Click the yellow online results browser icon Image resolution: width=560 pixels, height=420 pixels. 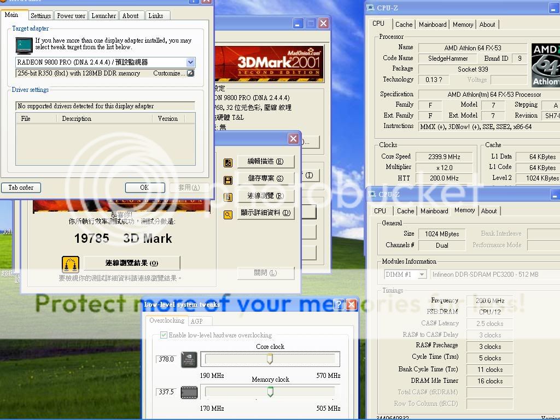(x=71, y=264)
